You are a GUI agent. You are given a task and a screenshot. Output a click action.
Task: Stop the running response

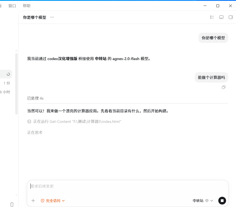click(222, 201)
